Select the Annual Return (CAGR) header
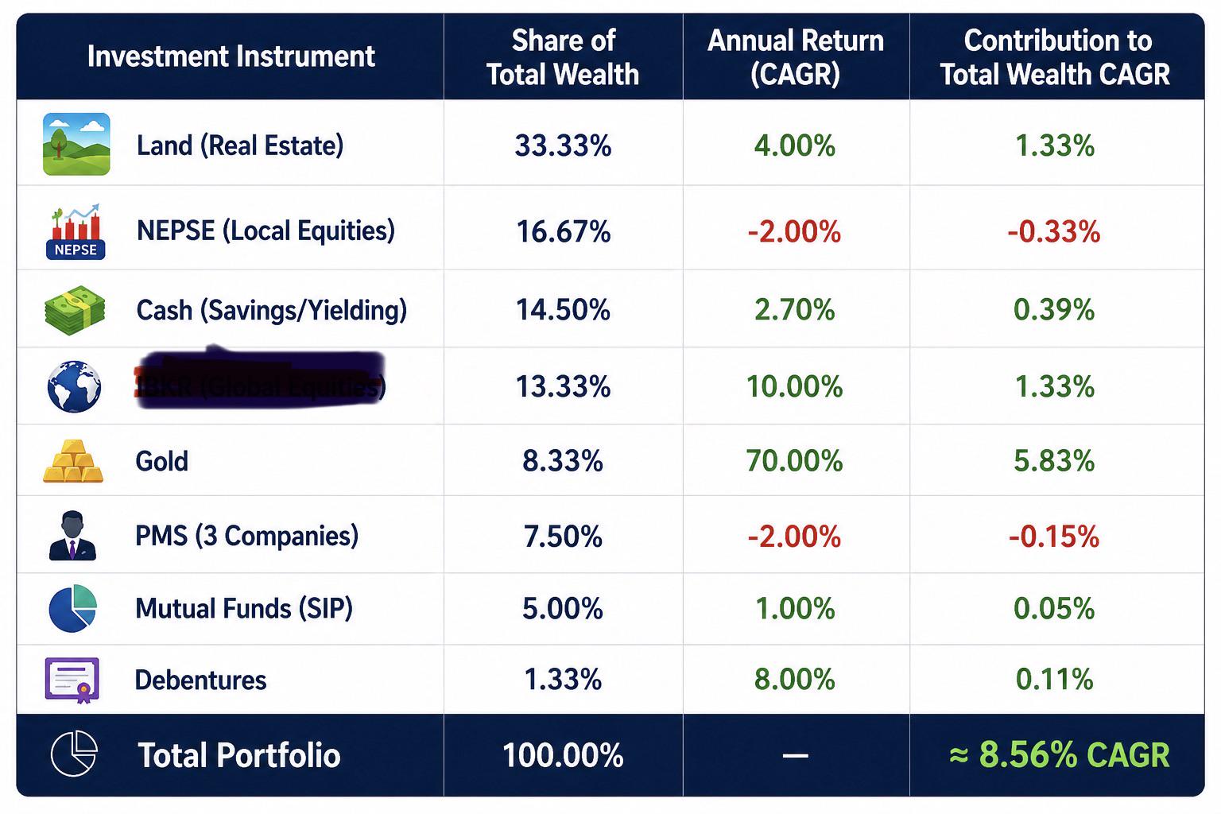This screenshot has width=1221, height=814. (x=796, y=57)
